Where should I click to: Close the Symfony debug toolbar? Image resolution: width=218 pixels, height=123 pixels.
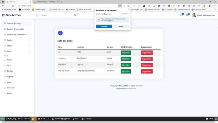point(216,119)
